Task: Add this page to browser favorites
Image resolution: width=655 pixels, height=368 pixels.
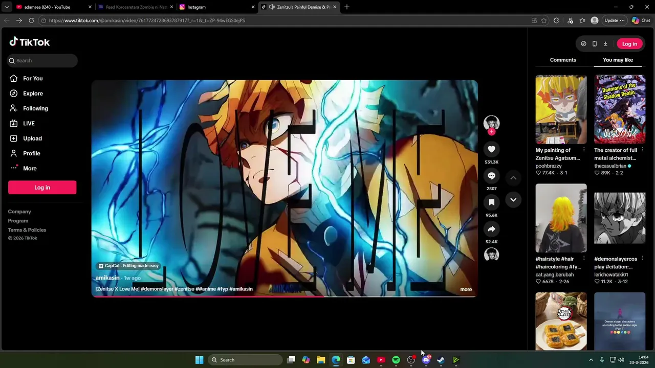Action: point(543,20)
